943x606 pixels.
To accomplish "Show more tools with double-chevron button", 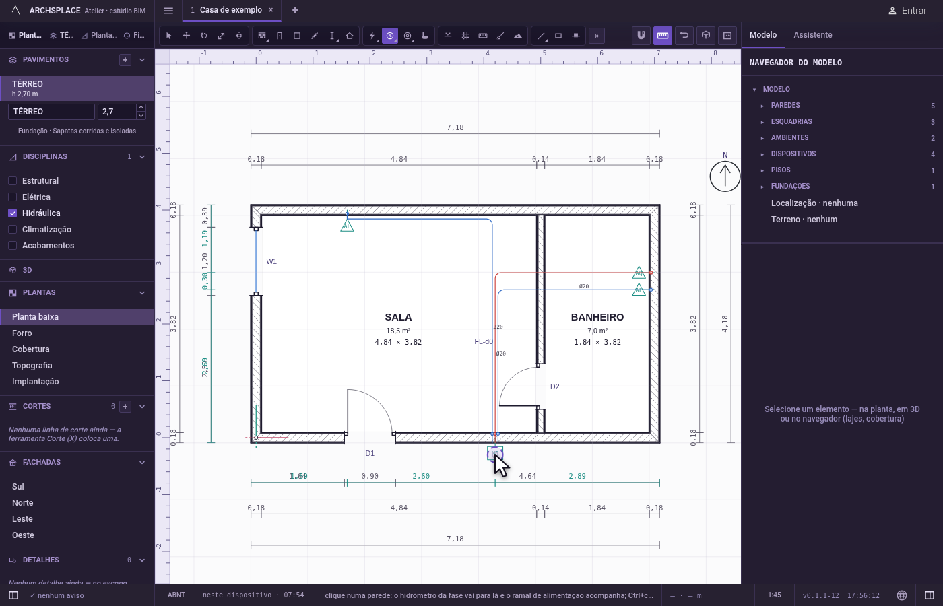I will point(597,36).
